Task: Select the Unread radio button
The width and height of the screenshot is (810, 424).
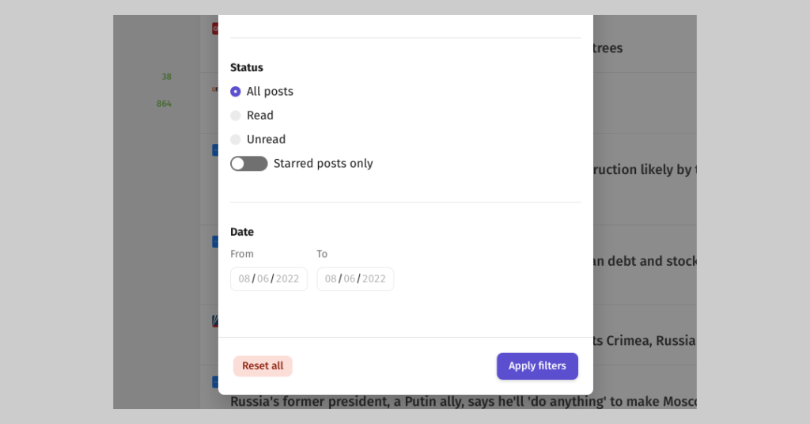Action: point(236,139)
